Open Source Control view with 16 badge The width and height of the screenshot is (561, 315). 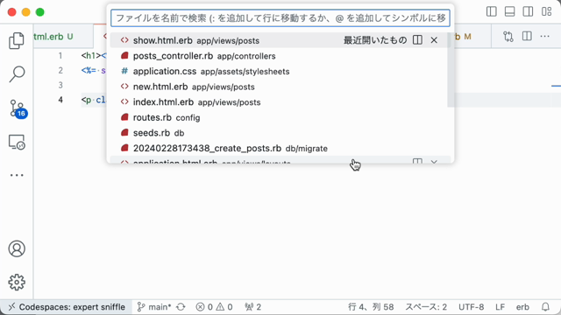(18, 108)
